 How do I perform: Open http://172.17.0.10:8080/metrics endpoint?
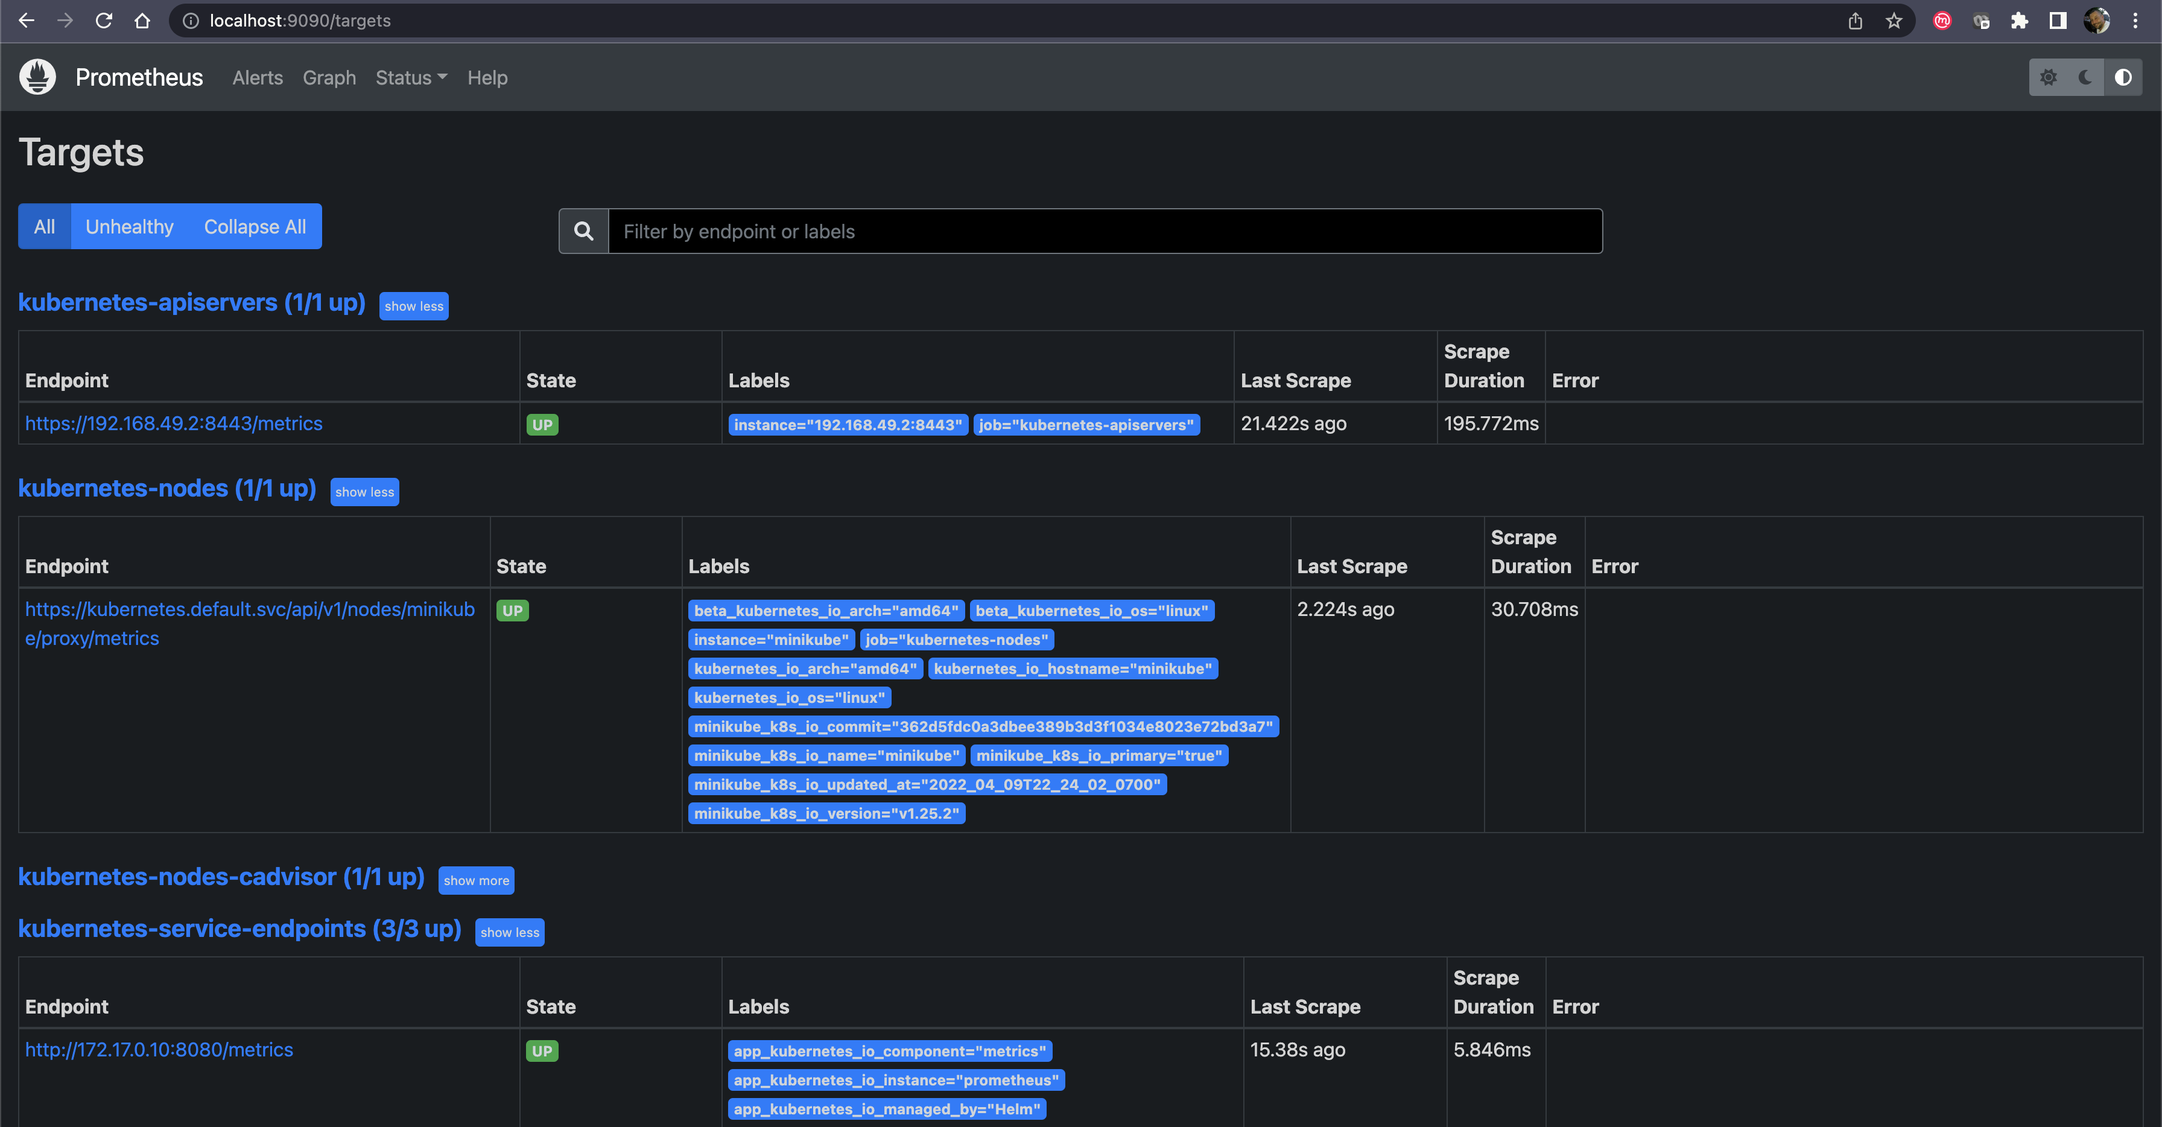(159, 1050)
